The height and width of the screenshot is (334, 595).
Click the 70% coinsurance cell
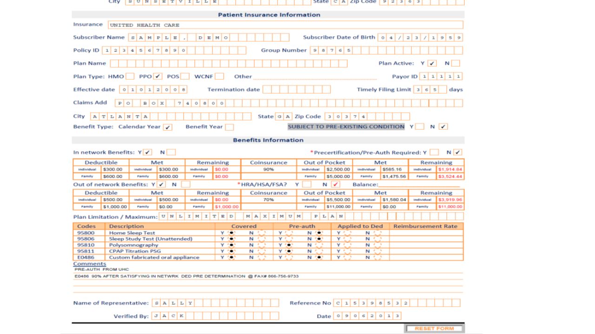click(x=269, y=200)
